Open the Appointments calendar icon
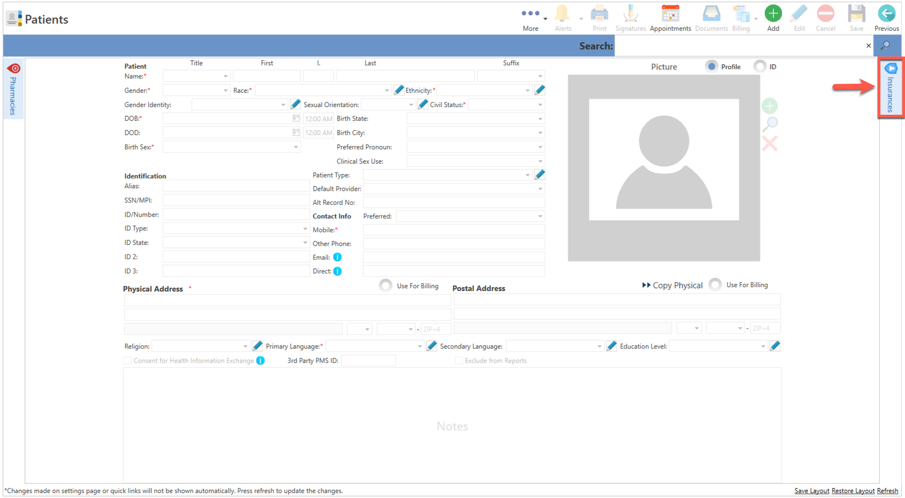 (670, 14)
